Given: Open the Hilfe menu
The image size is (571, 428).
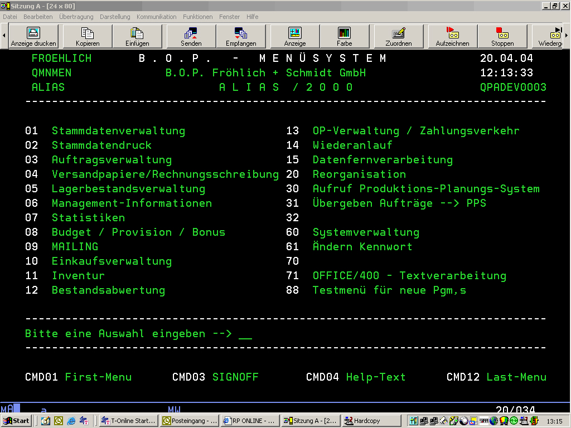Looking at the screenshot, I should (x=253, y=17).
